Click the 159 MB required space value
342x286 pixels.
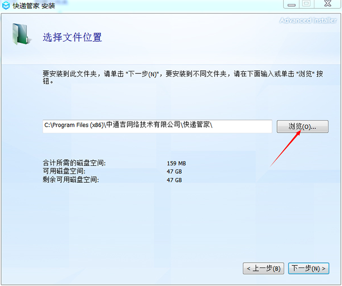pos(176,163)
